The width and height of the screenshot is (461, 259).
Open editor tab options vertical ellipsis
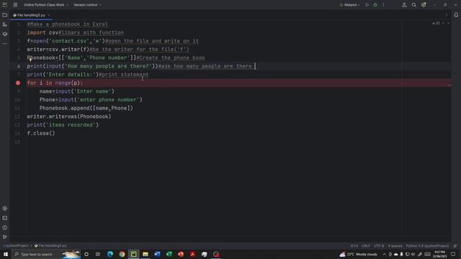[447, 15]
